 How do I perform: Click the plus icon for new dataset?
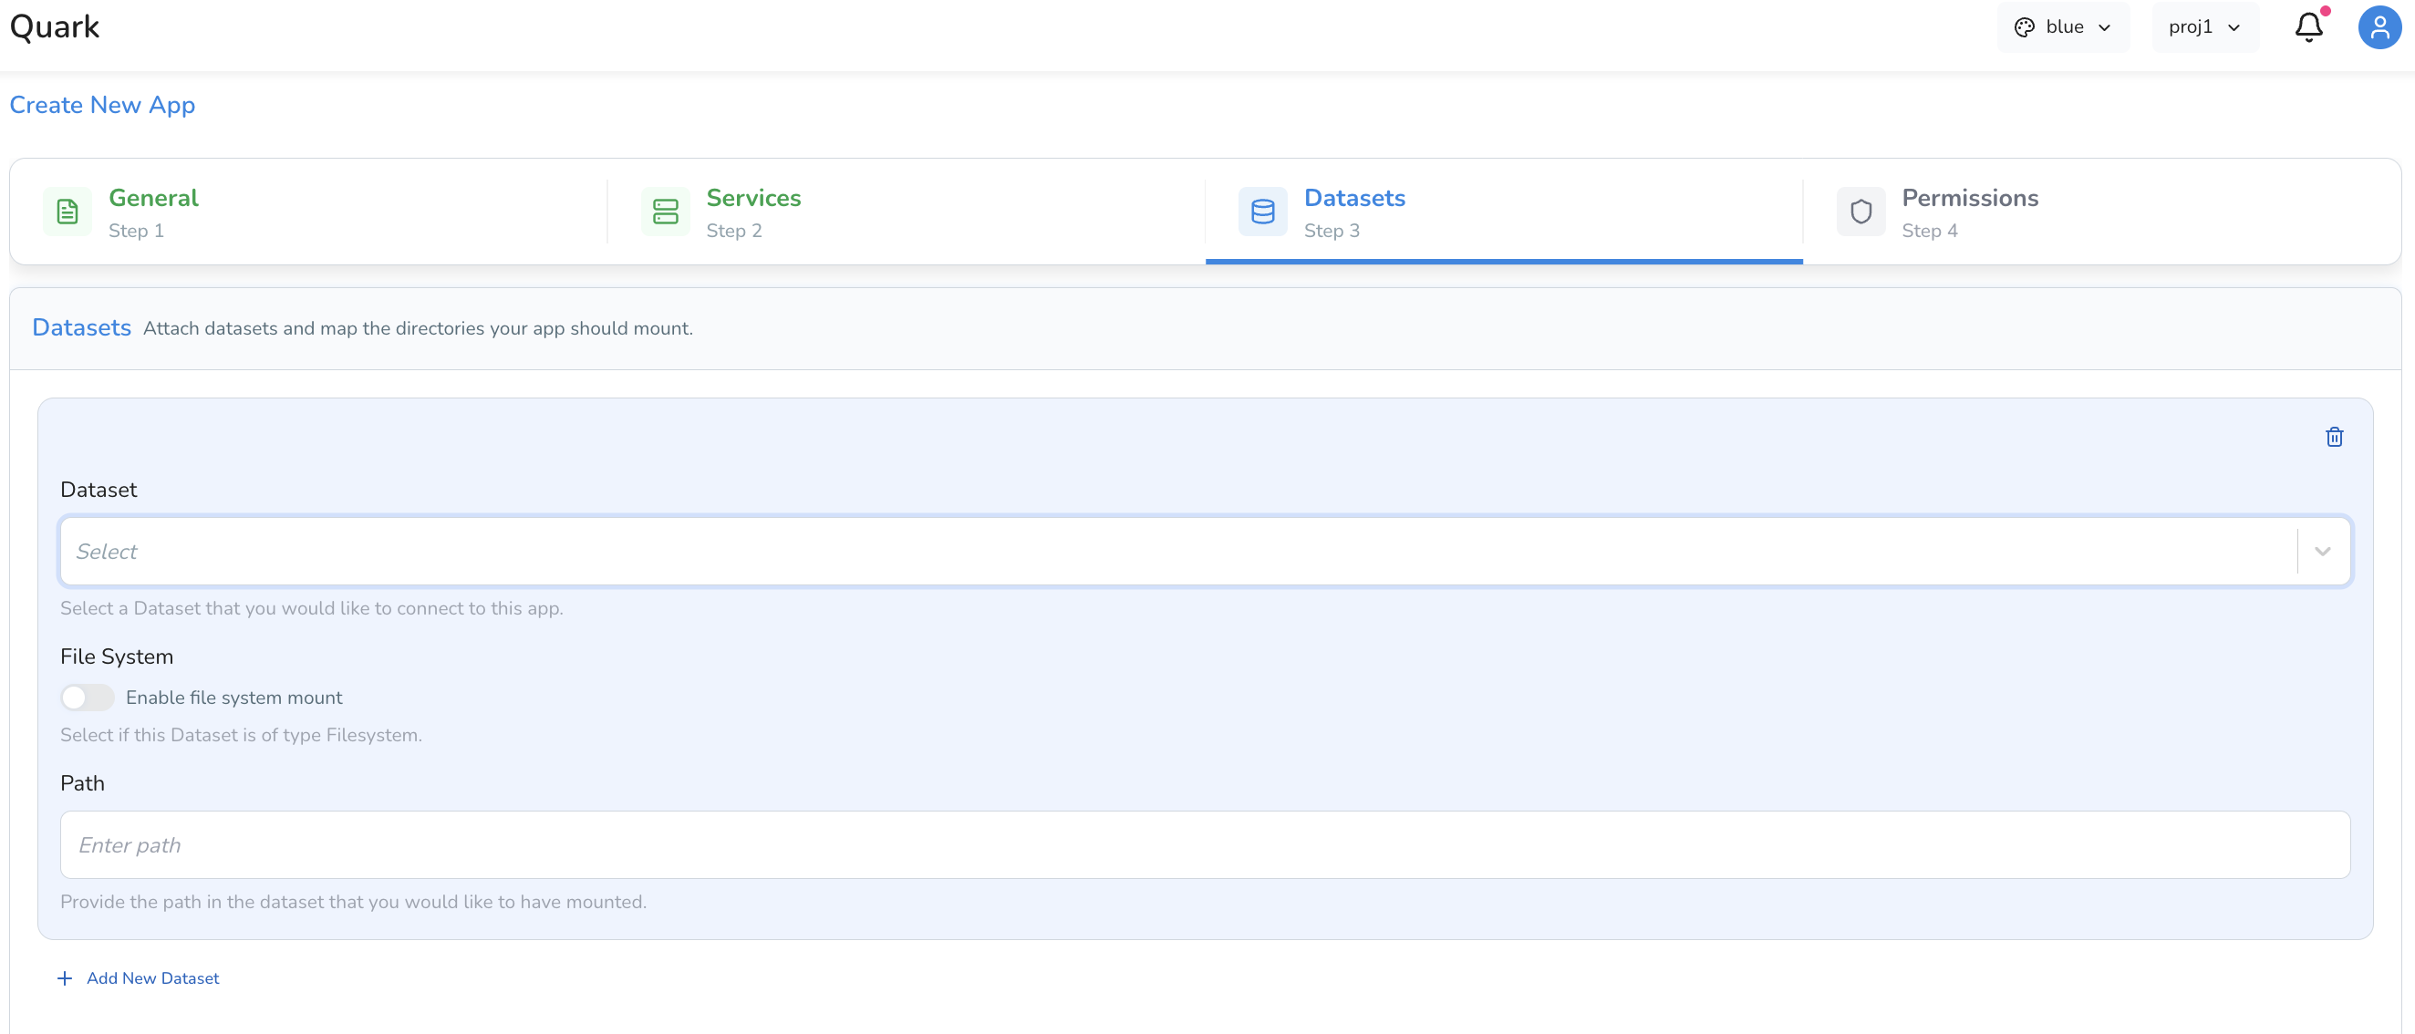(x=65, y=977)
